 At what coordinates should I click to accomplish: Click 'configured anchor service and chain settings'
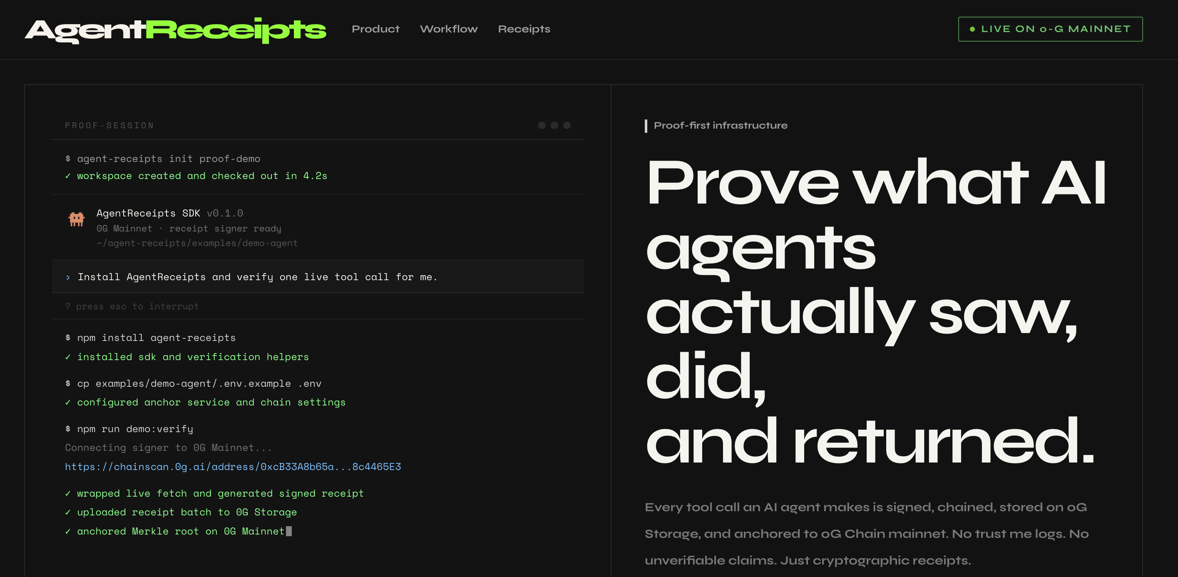click(205, 402)
